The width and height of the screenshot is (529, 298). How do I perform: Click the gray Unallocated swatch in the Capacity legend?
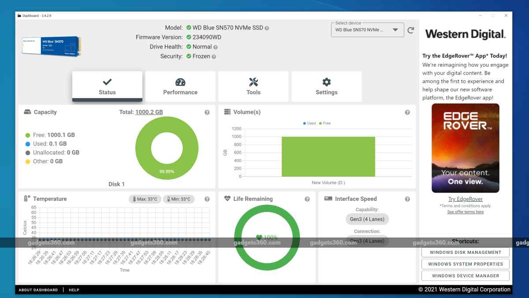[x=28, y=153]
